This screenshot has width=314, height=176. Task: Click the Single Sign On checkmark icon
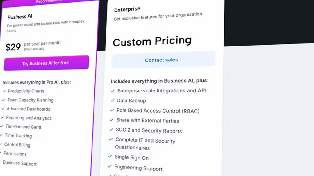[x=110, y=157]
